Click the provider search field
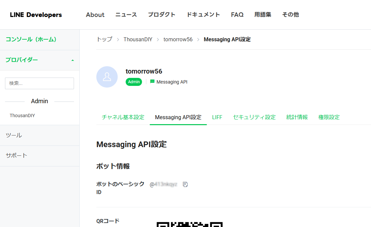 (39, 83)
